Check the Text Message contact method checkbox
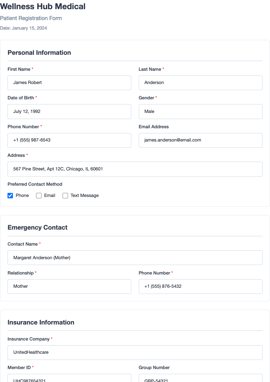The width and height of the screenshot is (270, 382). tap(65, 195)
